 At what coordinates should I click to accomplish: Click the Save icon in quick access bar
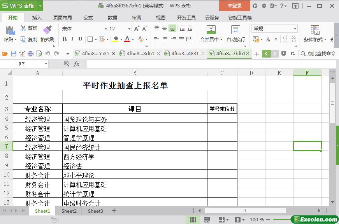tap(13, 54)
